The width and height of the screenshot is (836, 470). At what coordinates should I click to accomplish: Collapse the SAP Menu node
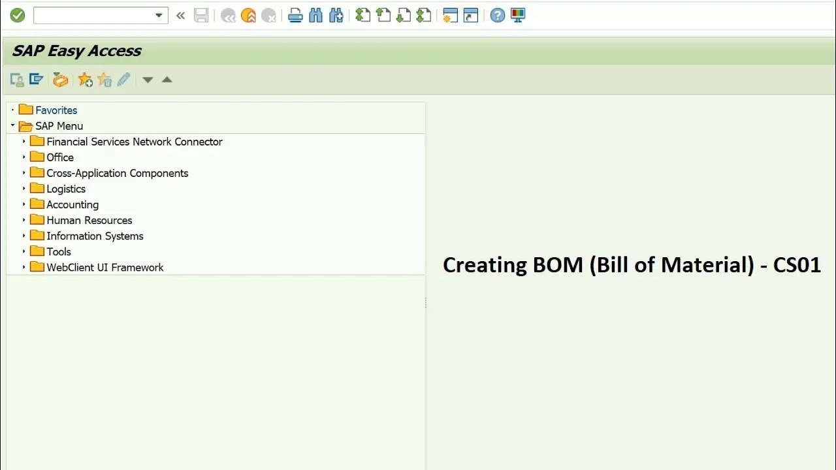tap(12, 125)
